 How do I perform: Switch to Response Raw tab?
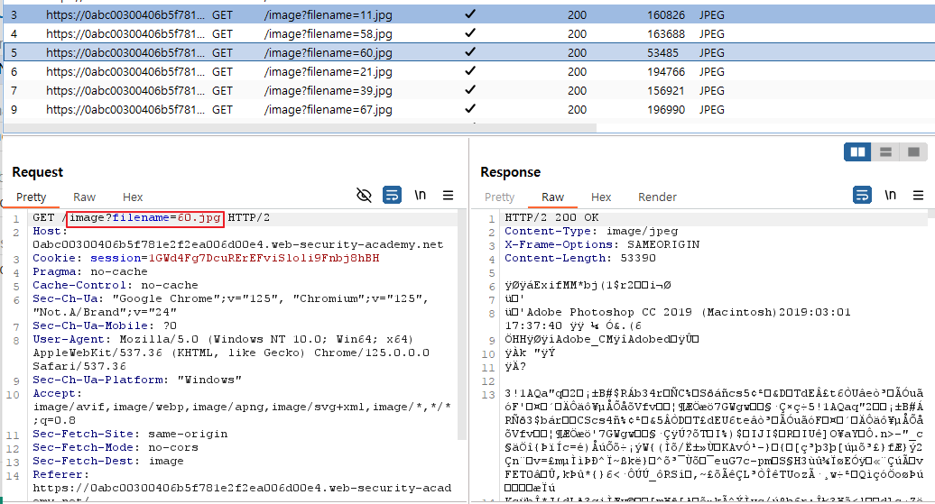click(552, 197)
